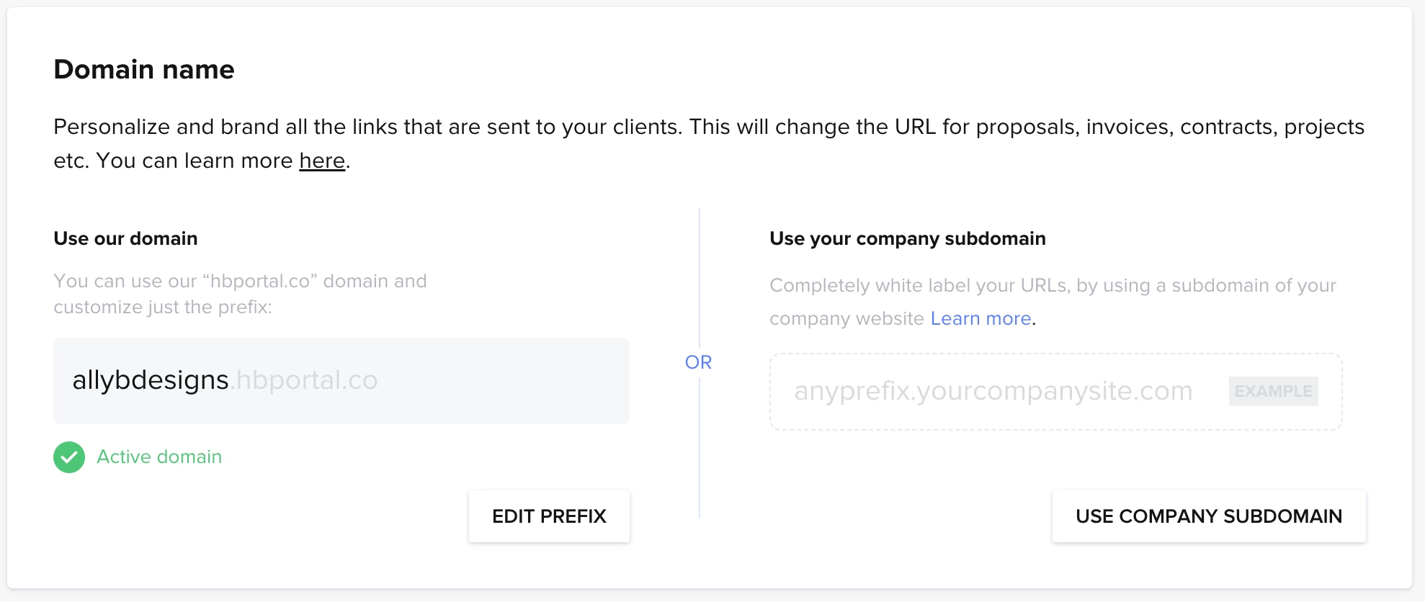Click the gray EXAMPLE badge
Image resolution: width=1425 pixels, height=602 pixels.
pos(1273,391)
